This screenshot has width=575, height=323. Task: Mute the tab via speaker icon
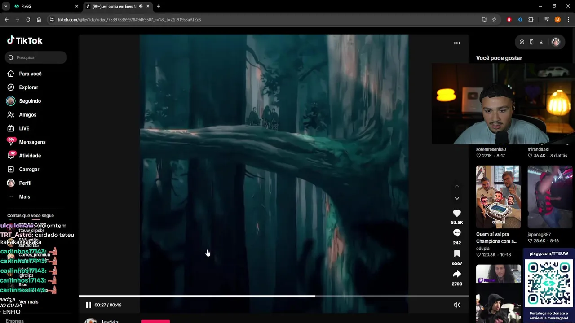[x=141, y=6]
